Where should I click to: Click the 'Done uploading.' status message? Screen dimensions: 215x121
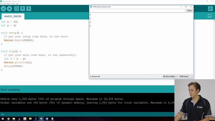[10, 90]
